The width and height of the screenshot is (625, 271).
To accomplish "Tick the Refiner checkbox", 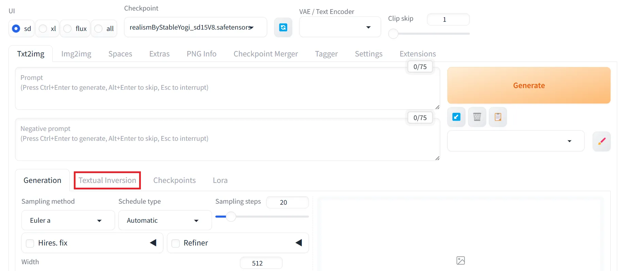I will 176,243.
